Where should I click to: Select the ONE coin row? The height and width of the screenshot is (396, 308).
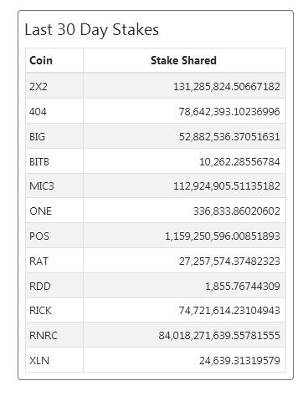(156, 211)
